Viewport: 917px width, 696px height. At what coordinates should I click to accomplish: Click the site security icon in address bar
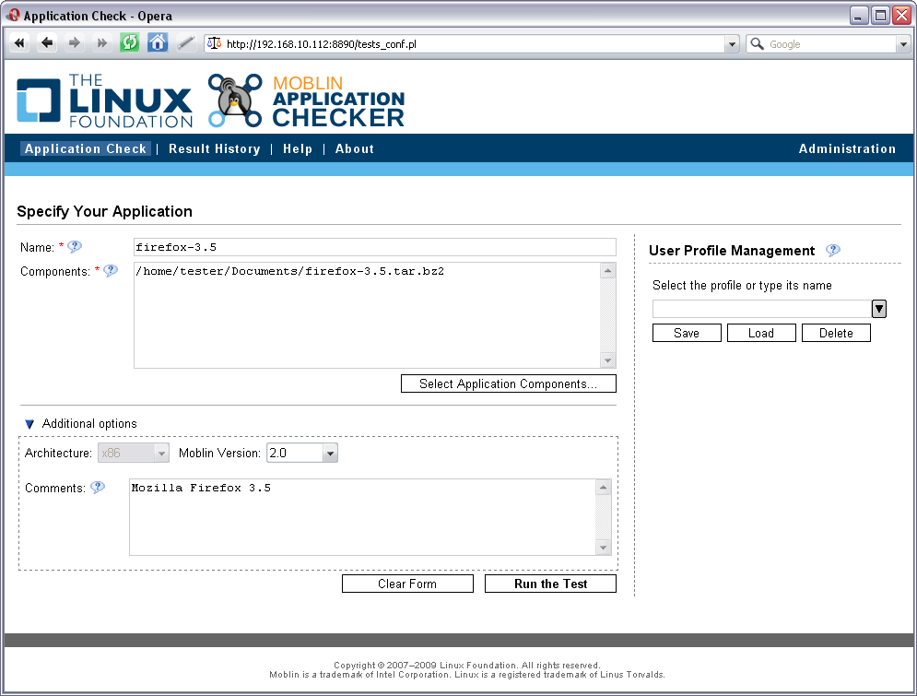(215, 43)
